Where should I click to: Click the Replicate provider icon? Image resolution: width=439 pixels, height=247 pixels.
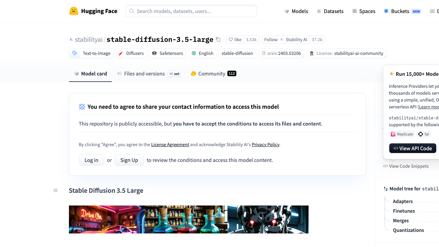[393, 134]
